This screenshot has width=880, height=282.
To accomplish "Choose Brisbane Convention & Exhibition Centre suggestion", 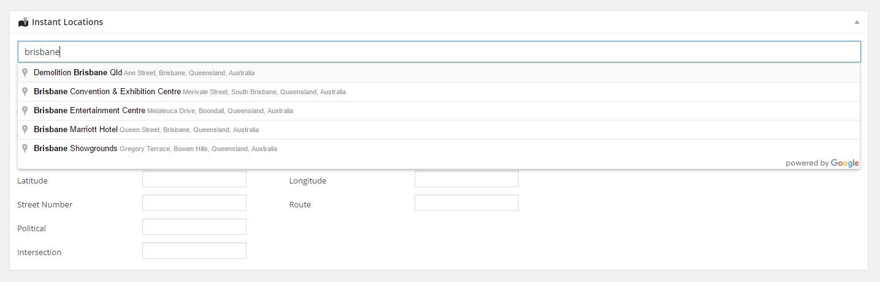I will tap(439, 92).
